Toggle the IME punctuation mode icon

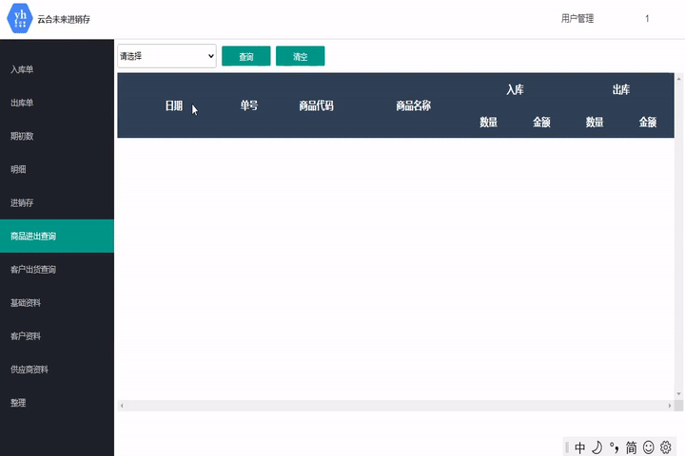pos(614,447)
